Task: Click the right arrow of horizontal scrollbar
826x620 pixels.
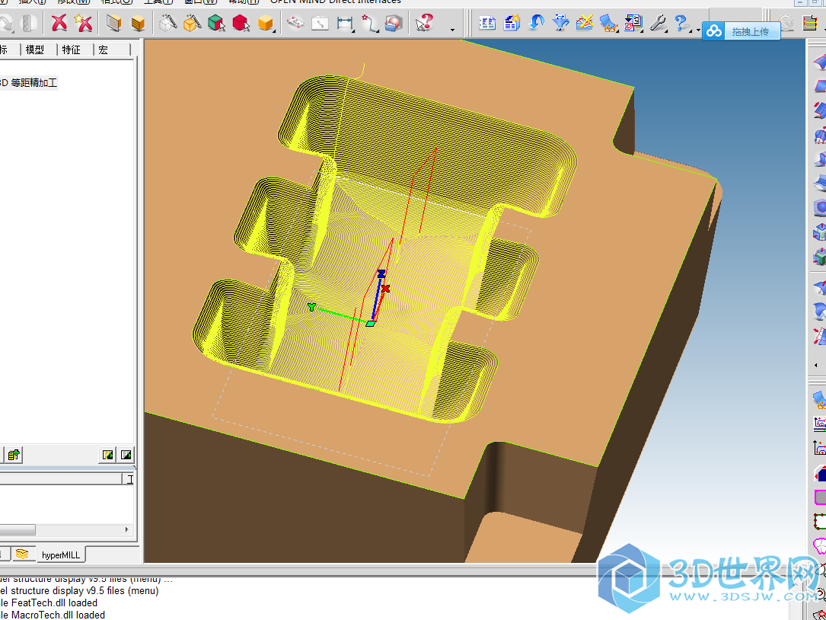Action: tap(126, 530)
